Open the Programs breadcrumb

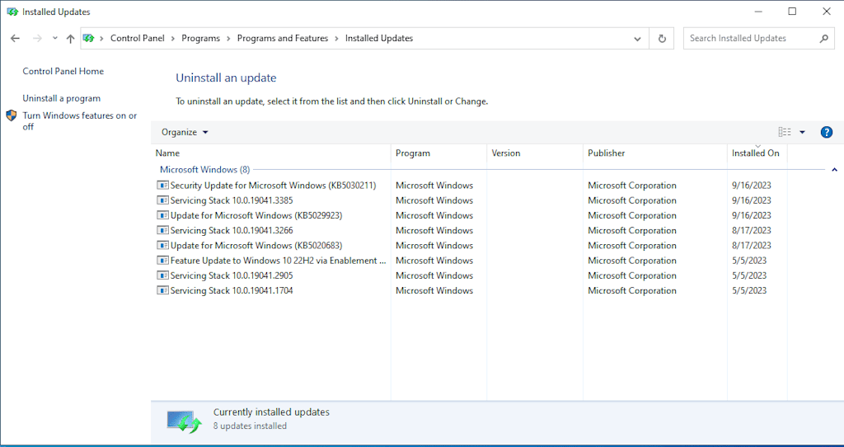(x=201, y=38)
